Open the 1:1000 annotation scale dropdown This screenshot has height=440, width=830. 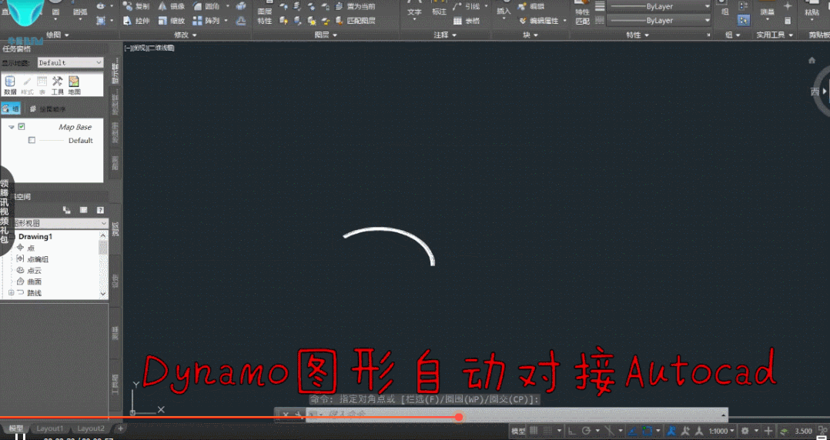coord(722,431)
